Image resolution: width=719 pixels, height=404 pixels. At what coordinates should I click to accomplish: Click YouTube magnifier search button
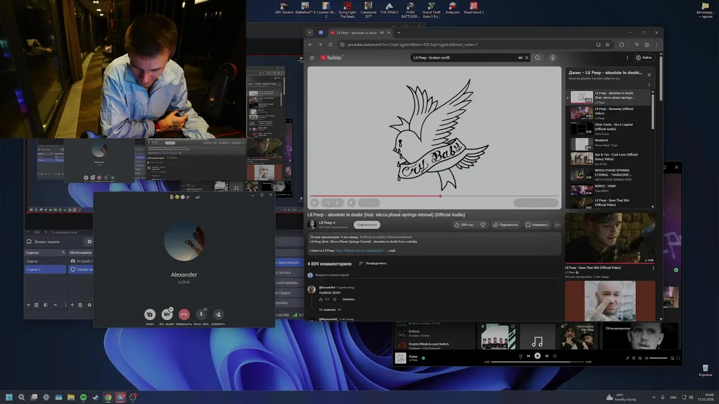coord(538,57)
